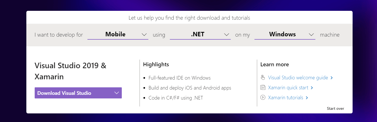
Task: Expand the Download Visual Studio dropdown arrow
Action: point(117,93)
